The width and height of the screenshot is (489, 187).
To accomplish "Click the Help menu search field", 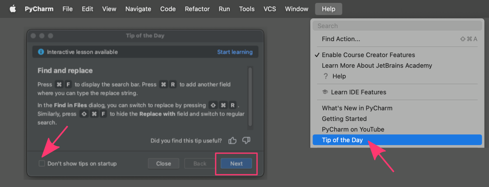I will [x=397, y=26].
